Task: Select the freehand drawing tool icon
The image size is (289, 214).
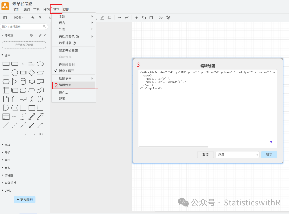Action: [x=161, y=18]
